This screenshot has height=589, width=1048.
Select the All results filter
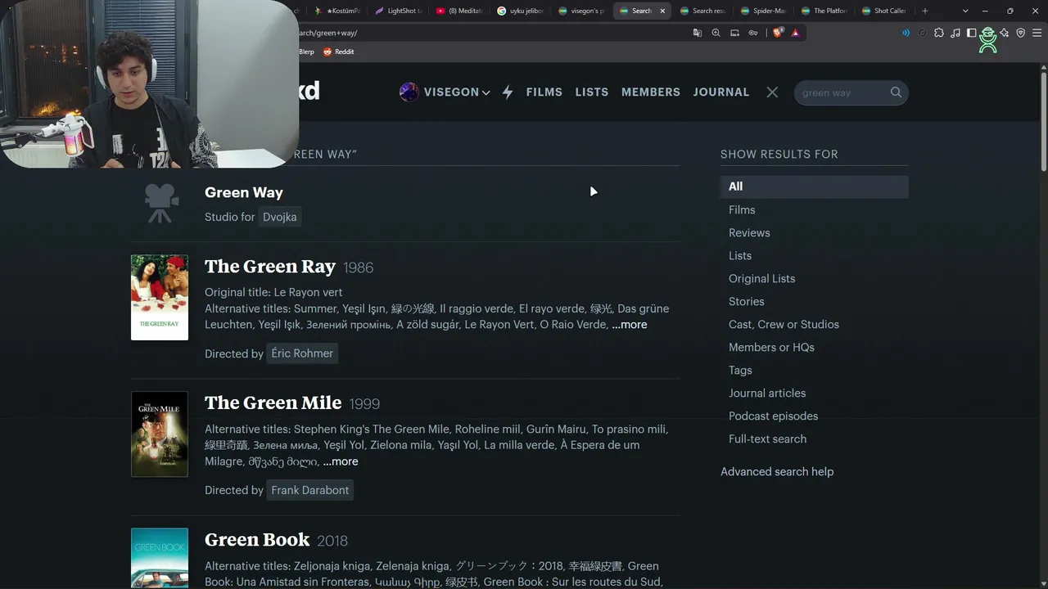coord(815,187)
